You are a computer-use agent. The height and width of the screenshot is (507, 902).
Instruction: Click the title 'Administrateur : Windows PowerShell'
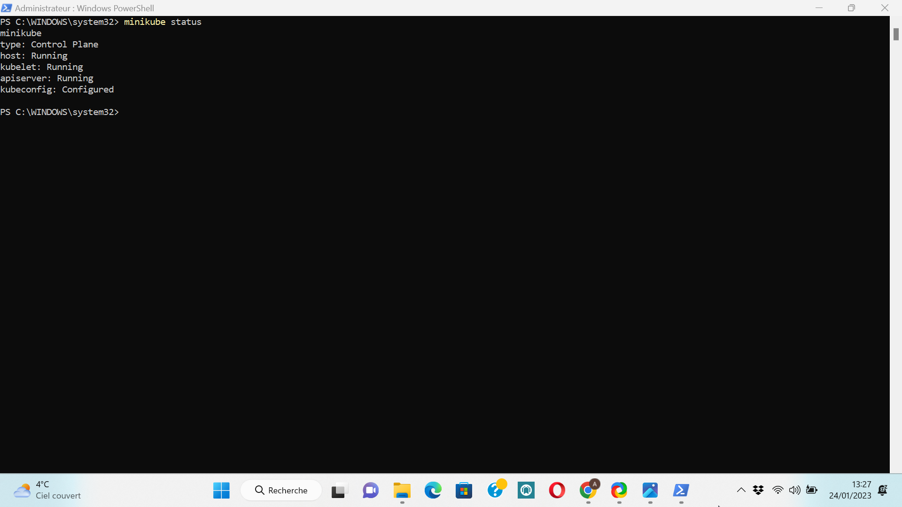85,8
